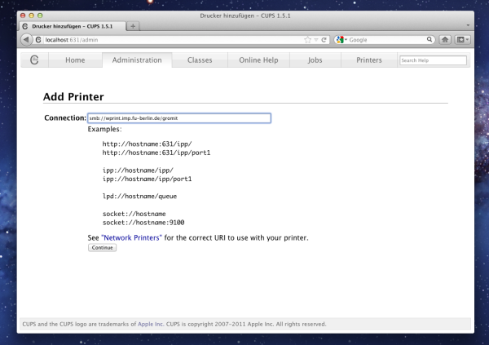
Task: Click the Google search box
Action: click(386, 40)
